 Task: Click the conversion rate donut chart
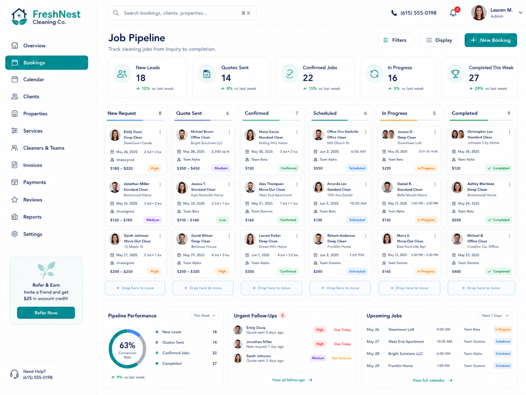tap(128, 349)
